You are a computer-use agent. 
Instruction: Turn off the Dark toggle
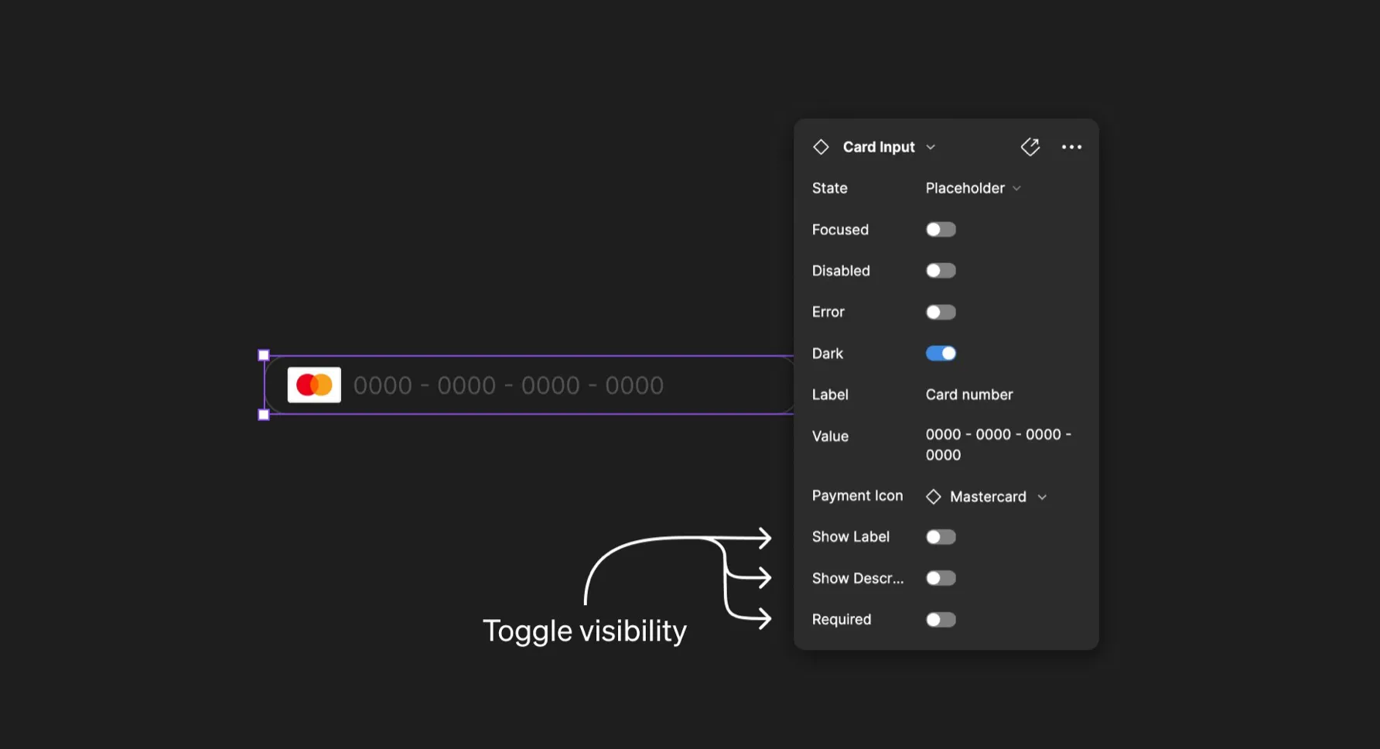click(941, 354)
